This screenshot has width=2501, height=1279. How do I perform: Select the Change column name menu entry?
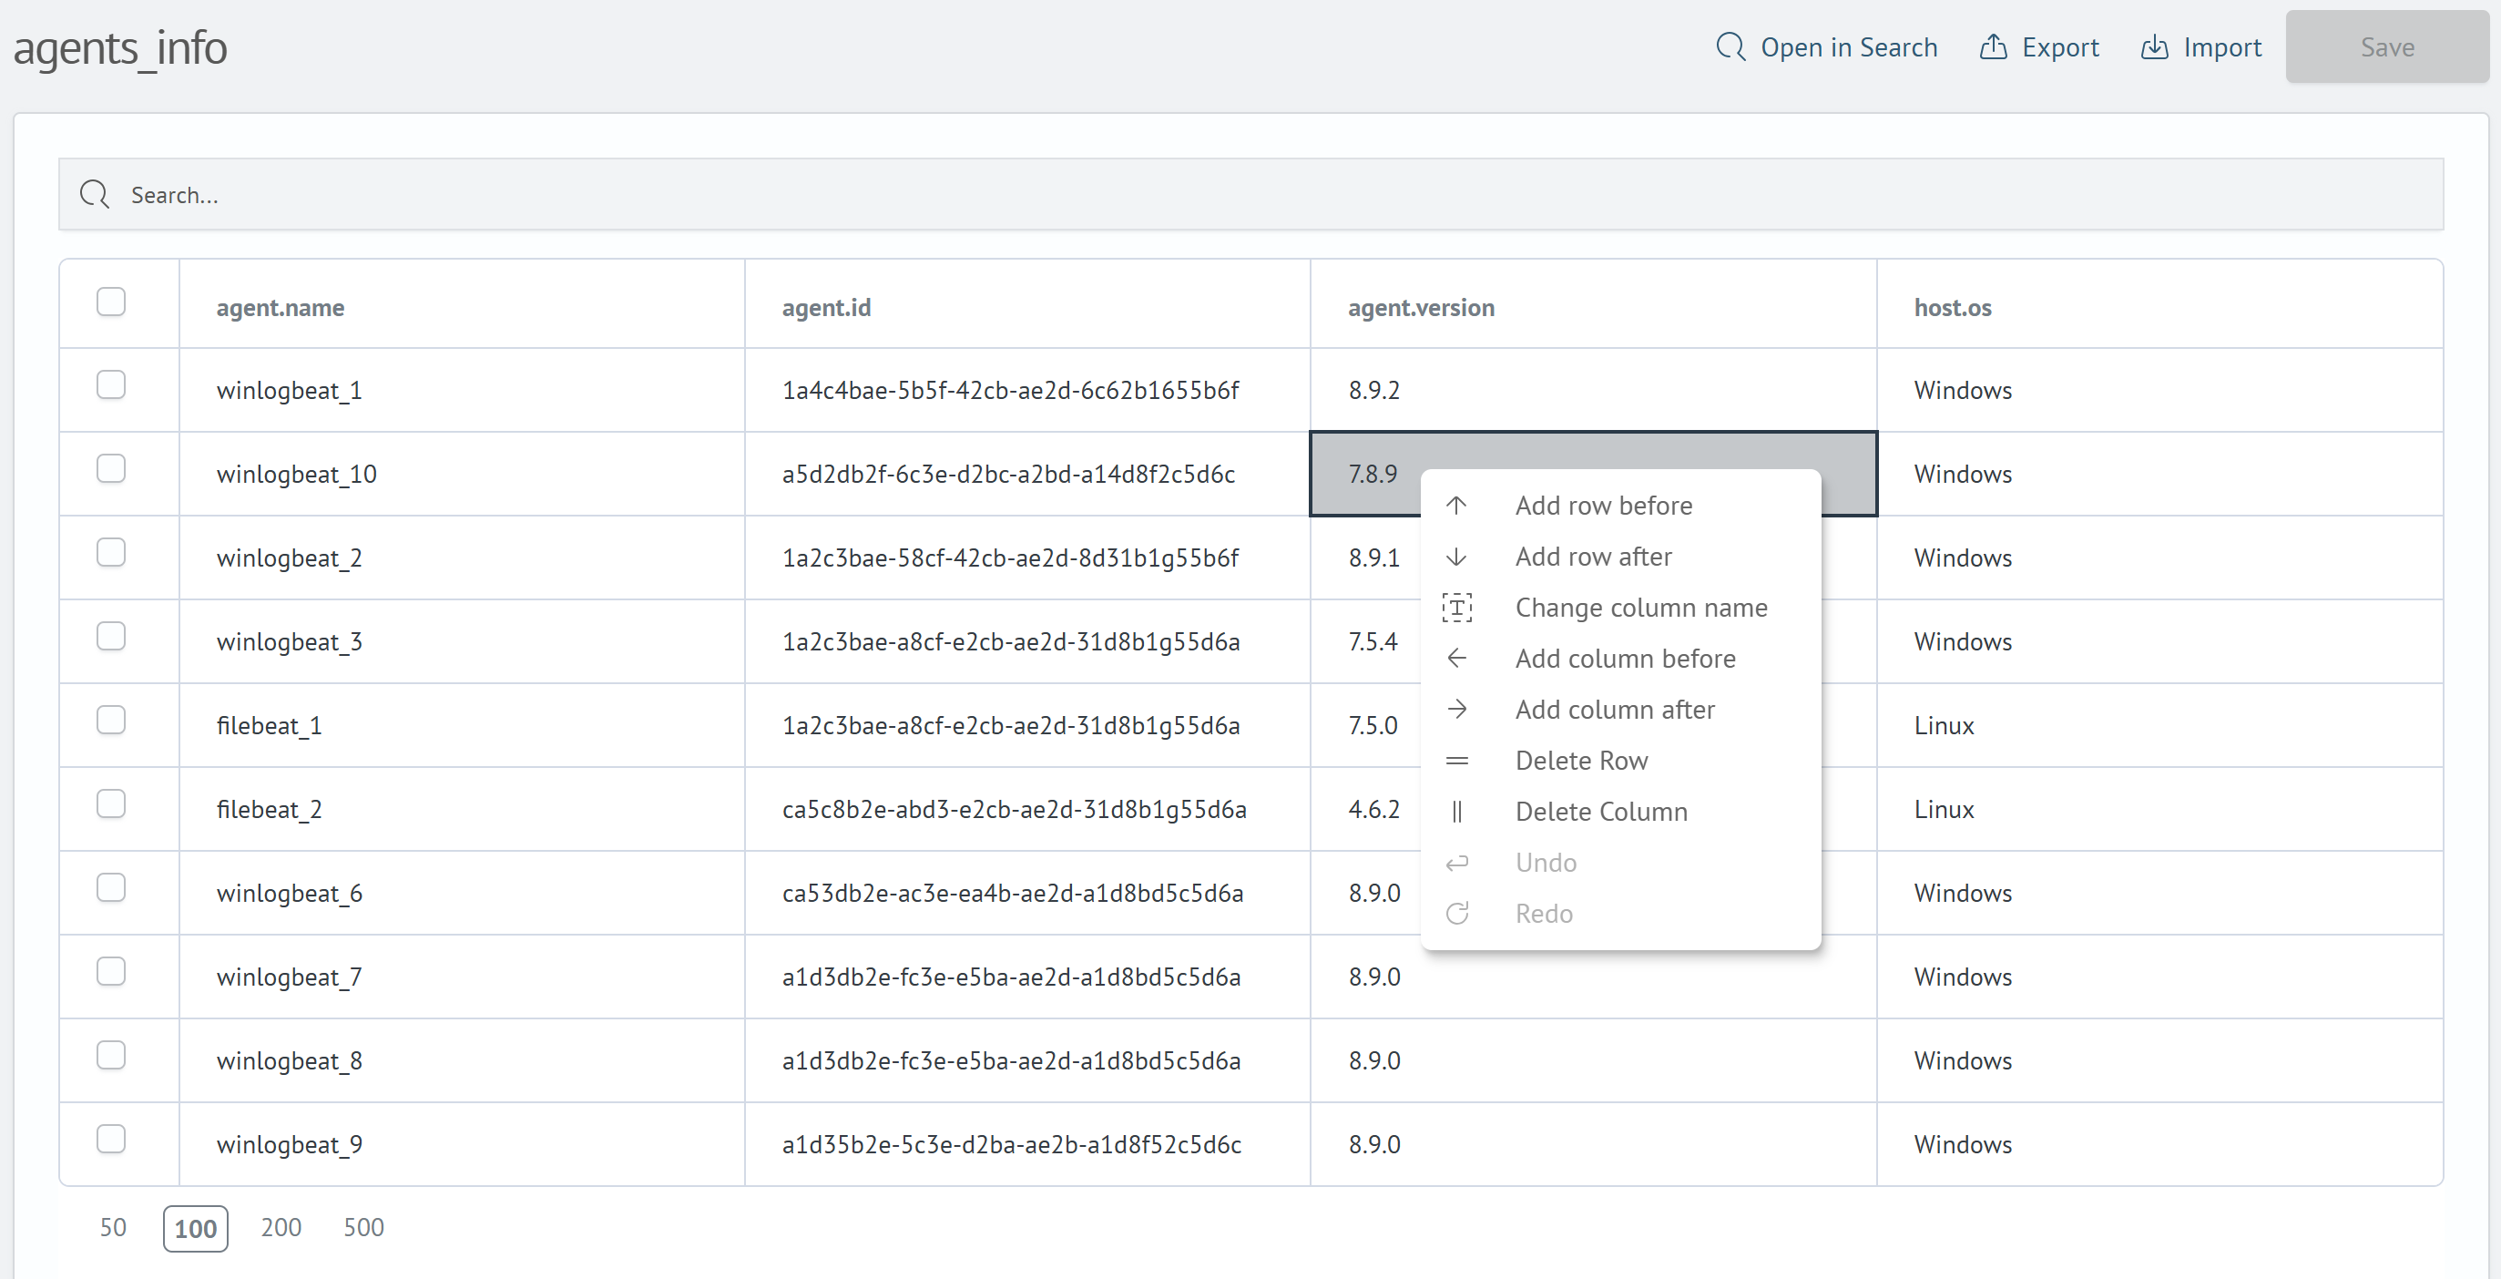[x=1641, y=608]
